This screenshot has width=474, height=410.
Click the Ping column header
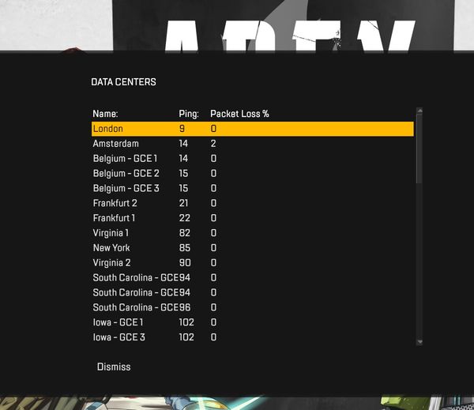189,114
